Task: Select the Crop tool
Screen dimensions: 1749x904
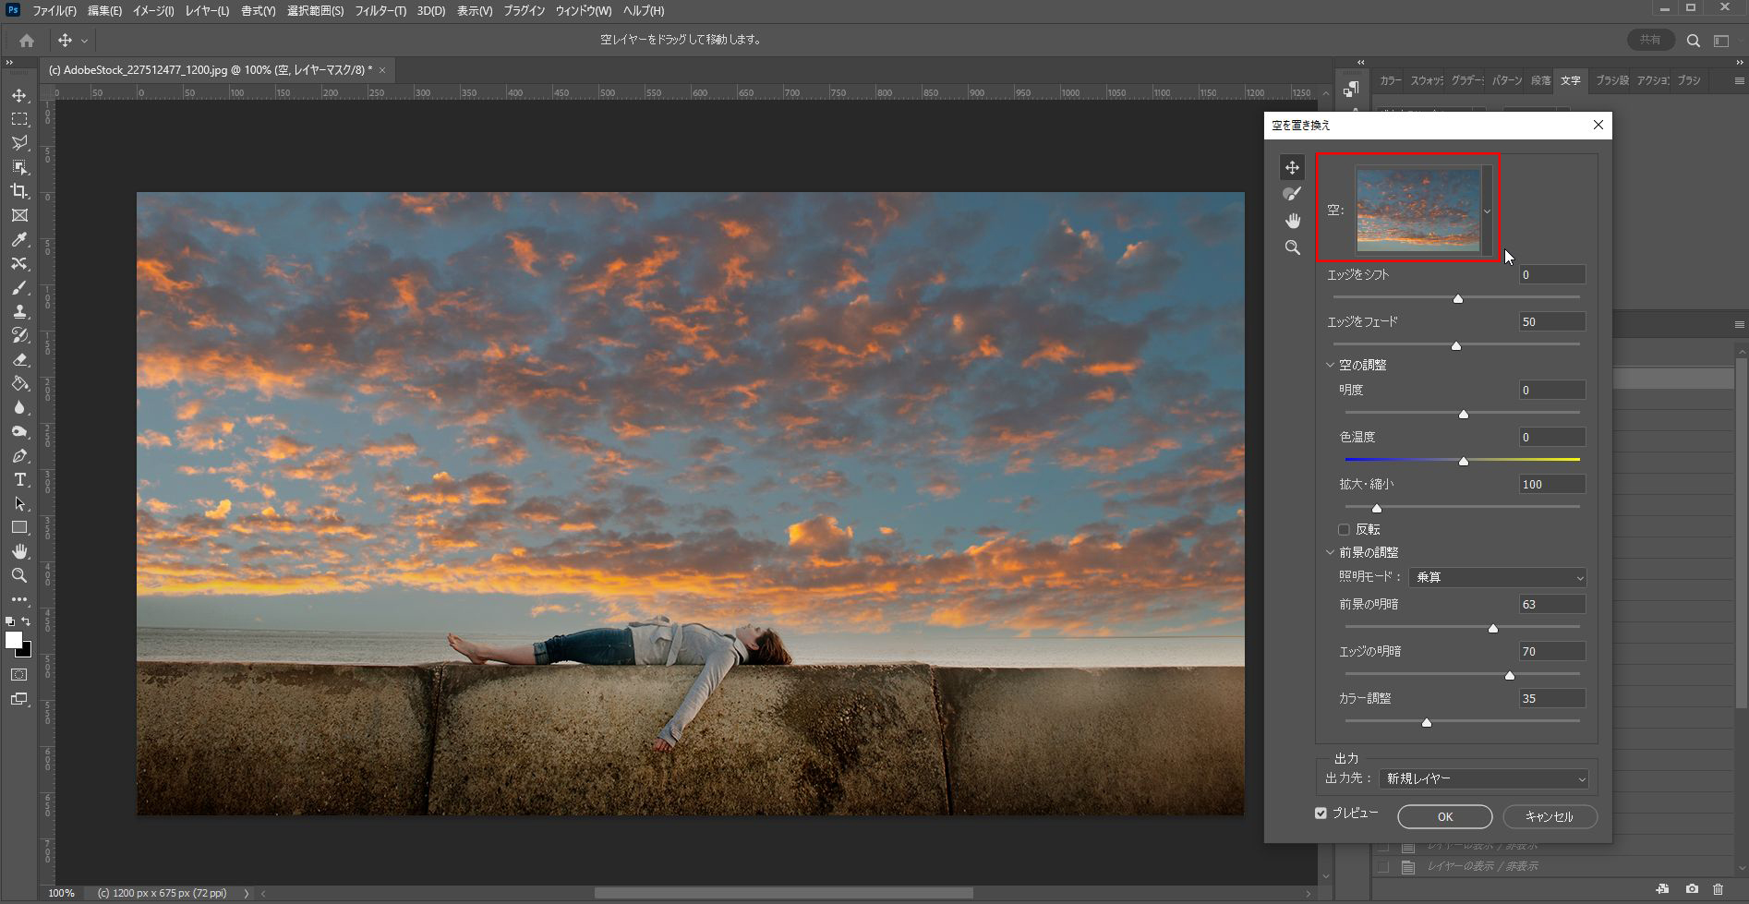Action: tap(19, 191)
